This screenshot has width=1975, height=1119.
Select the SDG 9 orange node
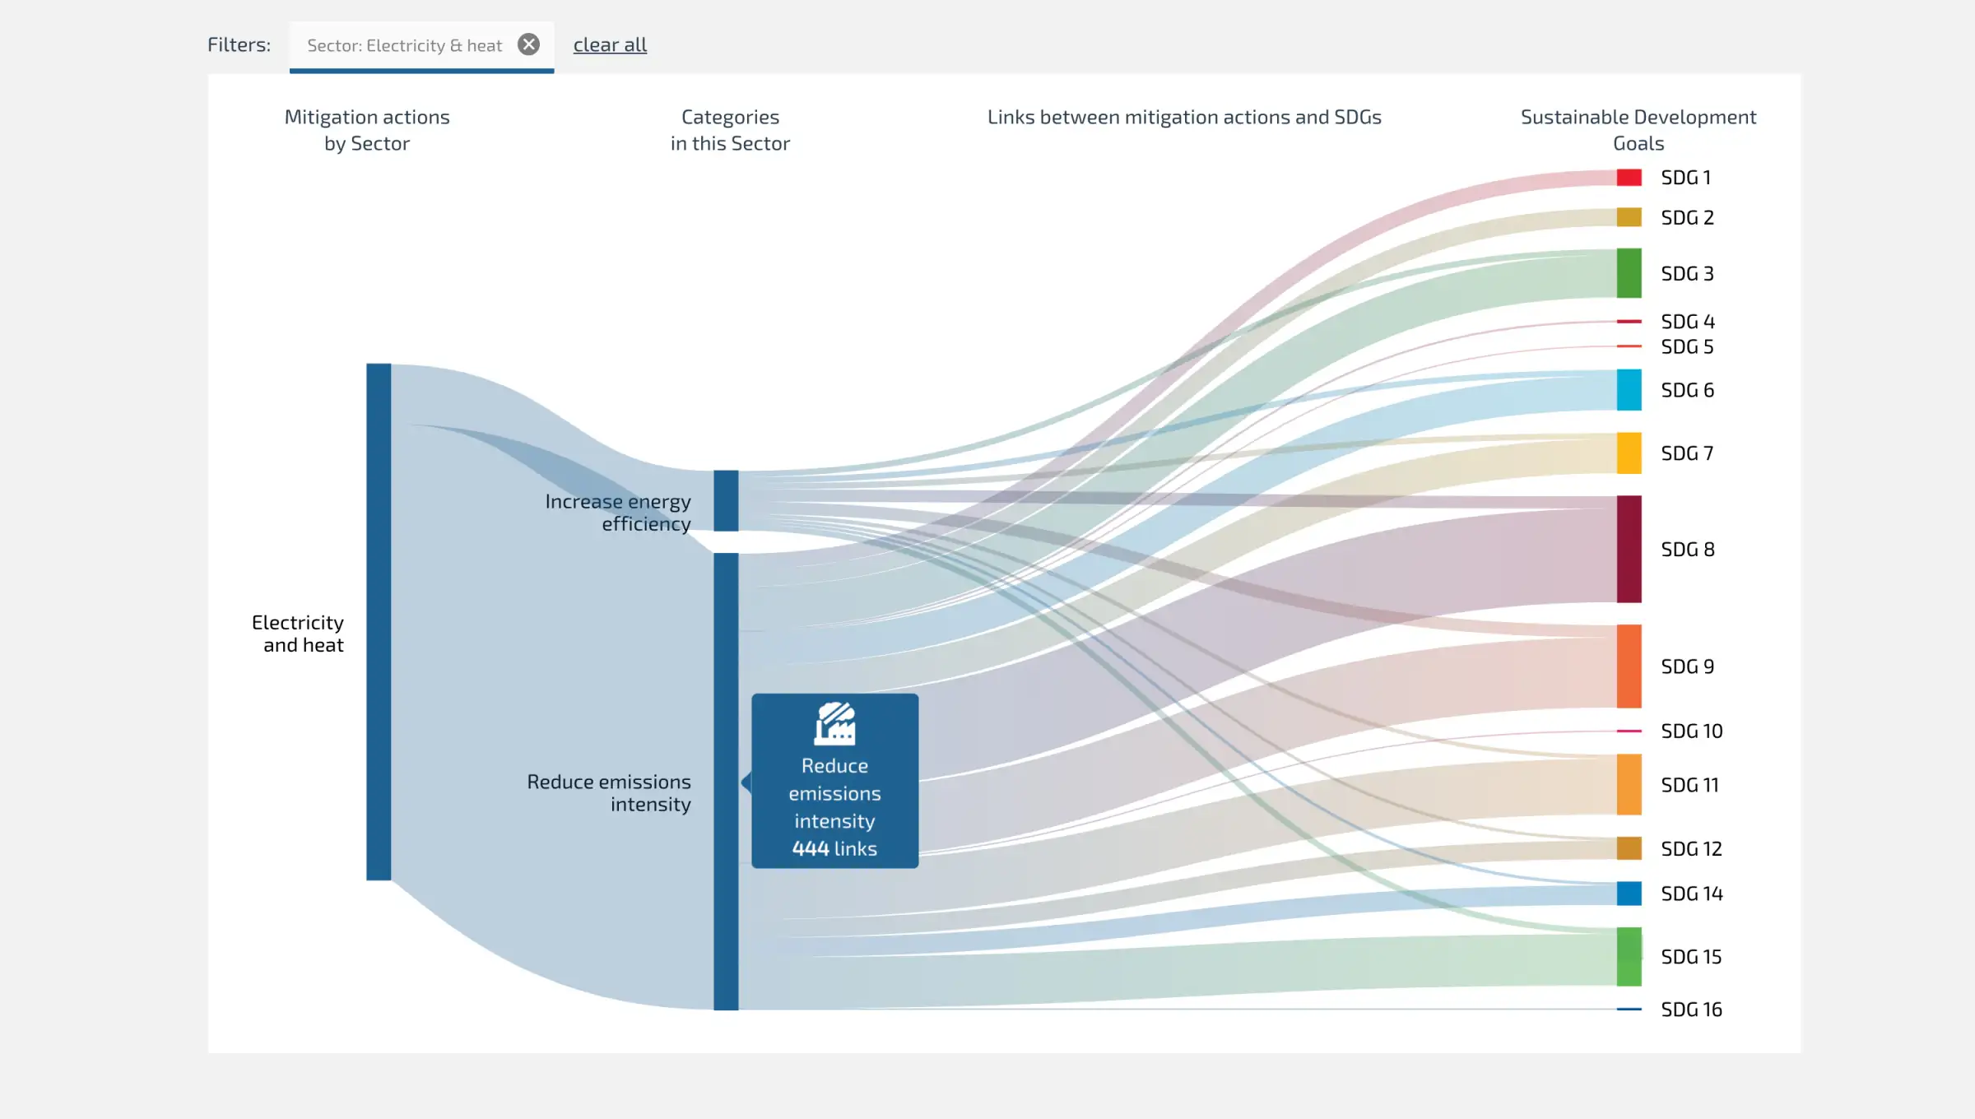coord(1629,666)
